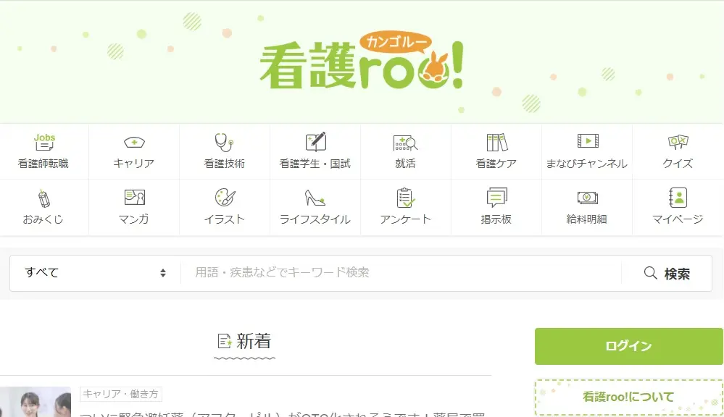Click the keyword search input field
Image resolution: width=724 pixels, height=417 pixels.
[401, 273]
